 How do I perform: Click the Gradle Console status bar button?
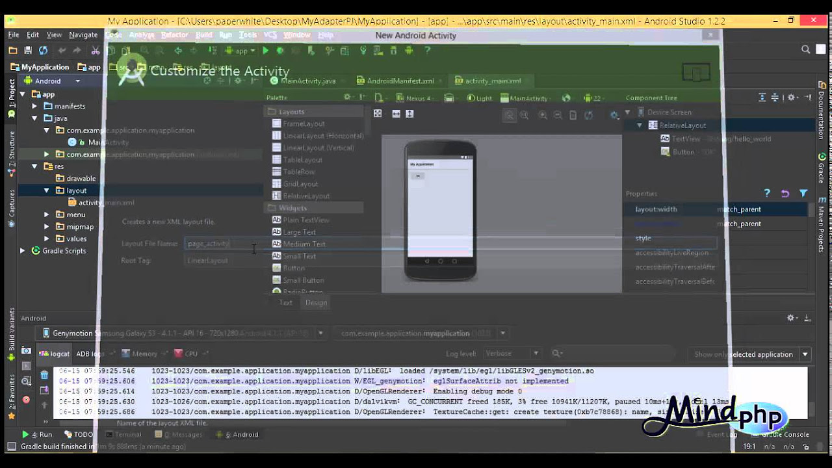point(779,434)
